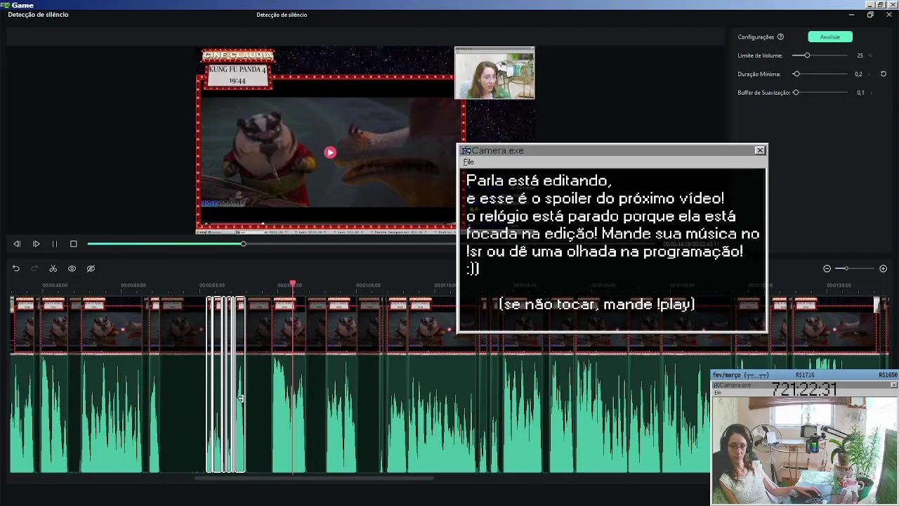Close the silence detection window

(889, 15)
